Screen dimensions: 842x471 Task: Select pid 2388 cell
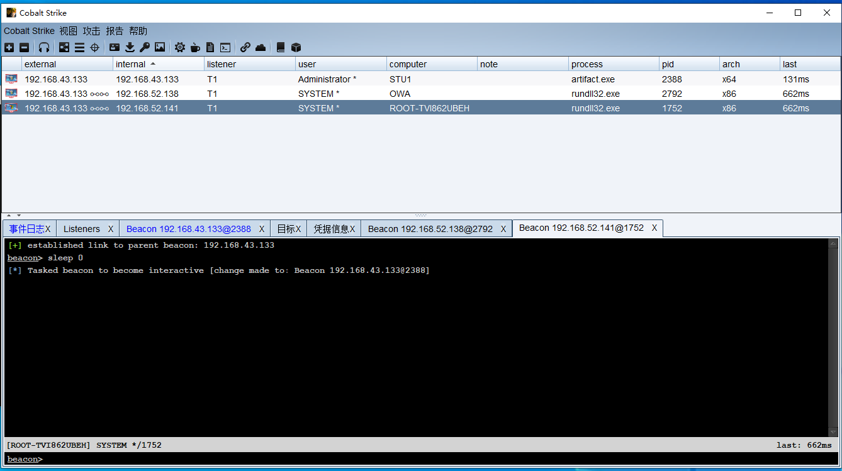(690, 79)
